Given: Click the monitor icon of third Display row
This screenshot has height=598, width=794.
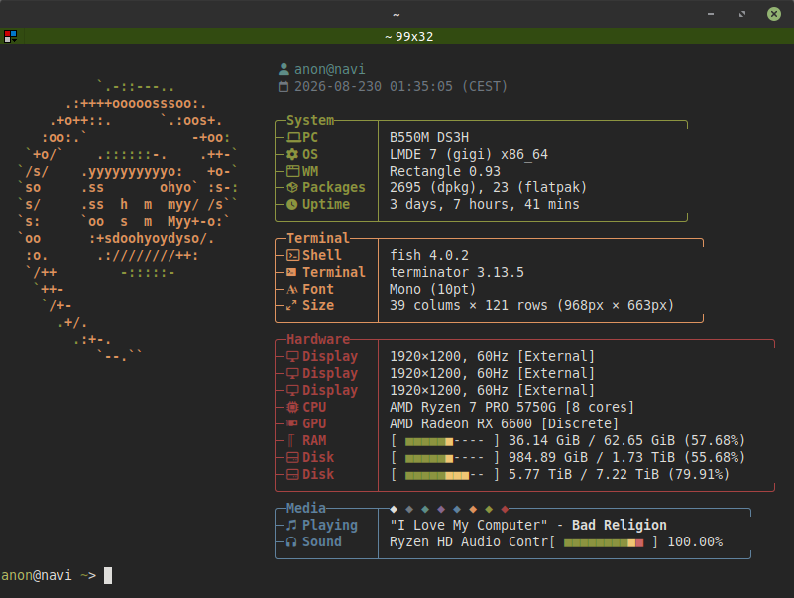Looking at the screenshot, I should [292, 390].
